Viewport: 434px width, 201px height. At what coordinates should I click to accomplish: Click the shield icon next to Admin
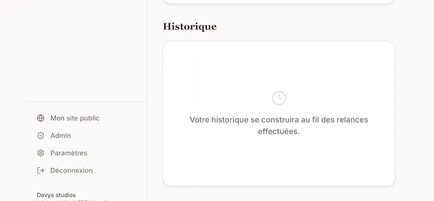(41, 136)
